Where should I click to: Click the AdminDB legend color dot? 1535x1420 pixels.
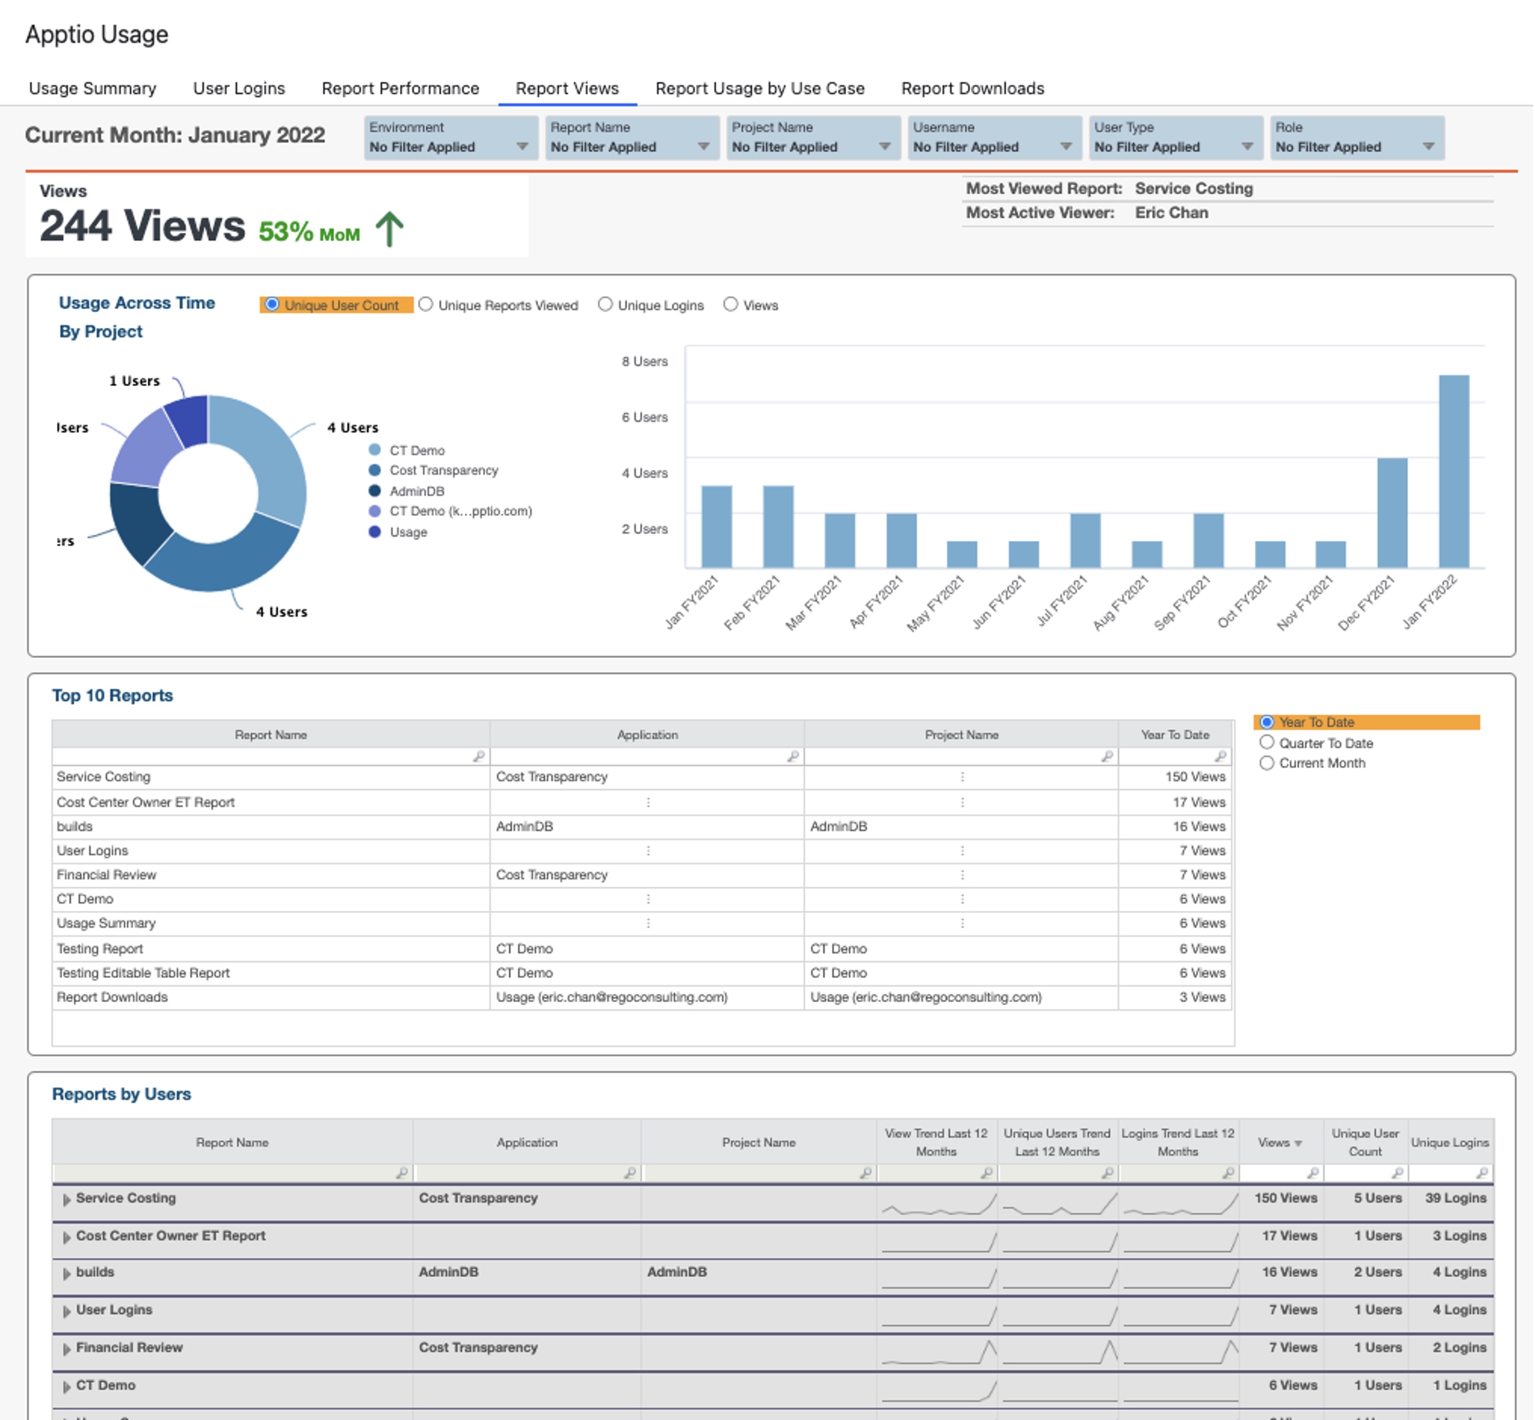(x=375, y=490)
